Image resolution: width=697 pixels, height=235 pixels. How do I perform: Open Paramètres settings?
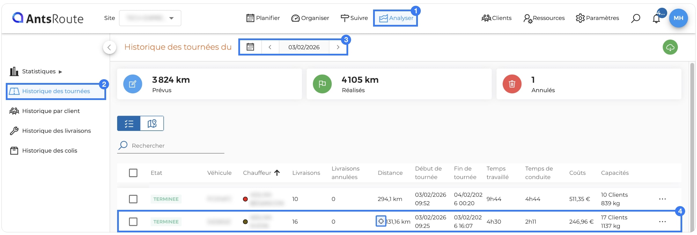(597, 18)
